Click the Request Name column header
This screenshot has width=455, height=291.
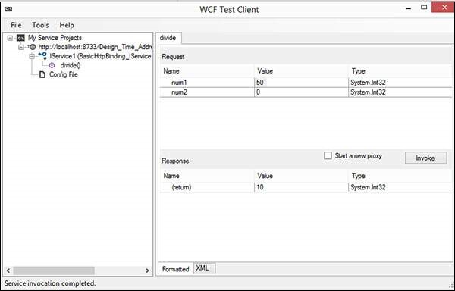click(x=207, y=71)
